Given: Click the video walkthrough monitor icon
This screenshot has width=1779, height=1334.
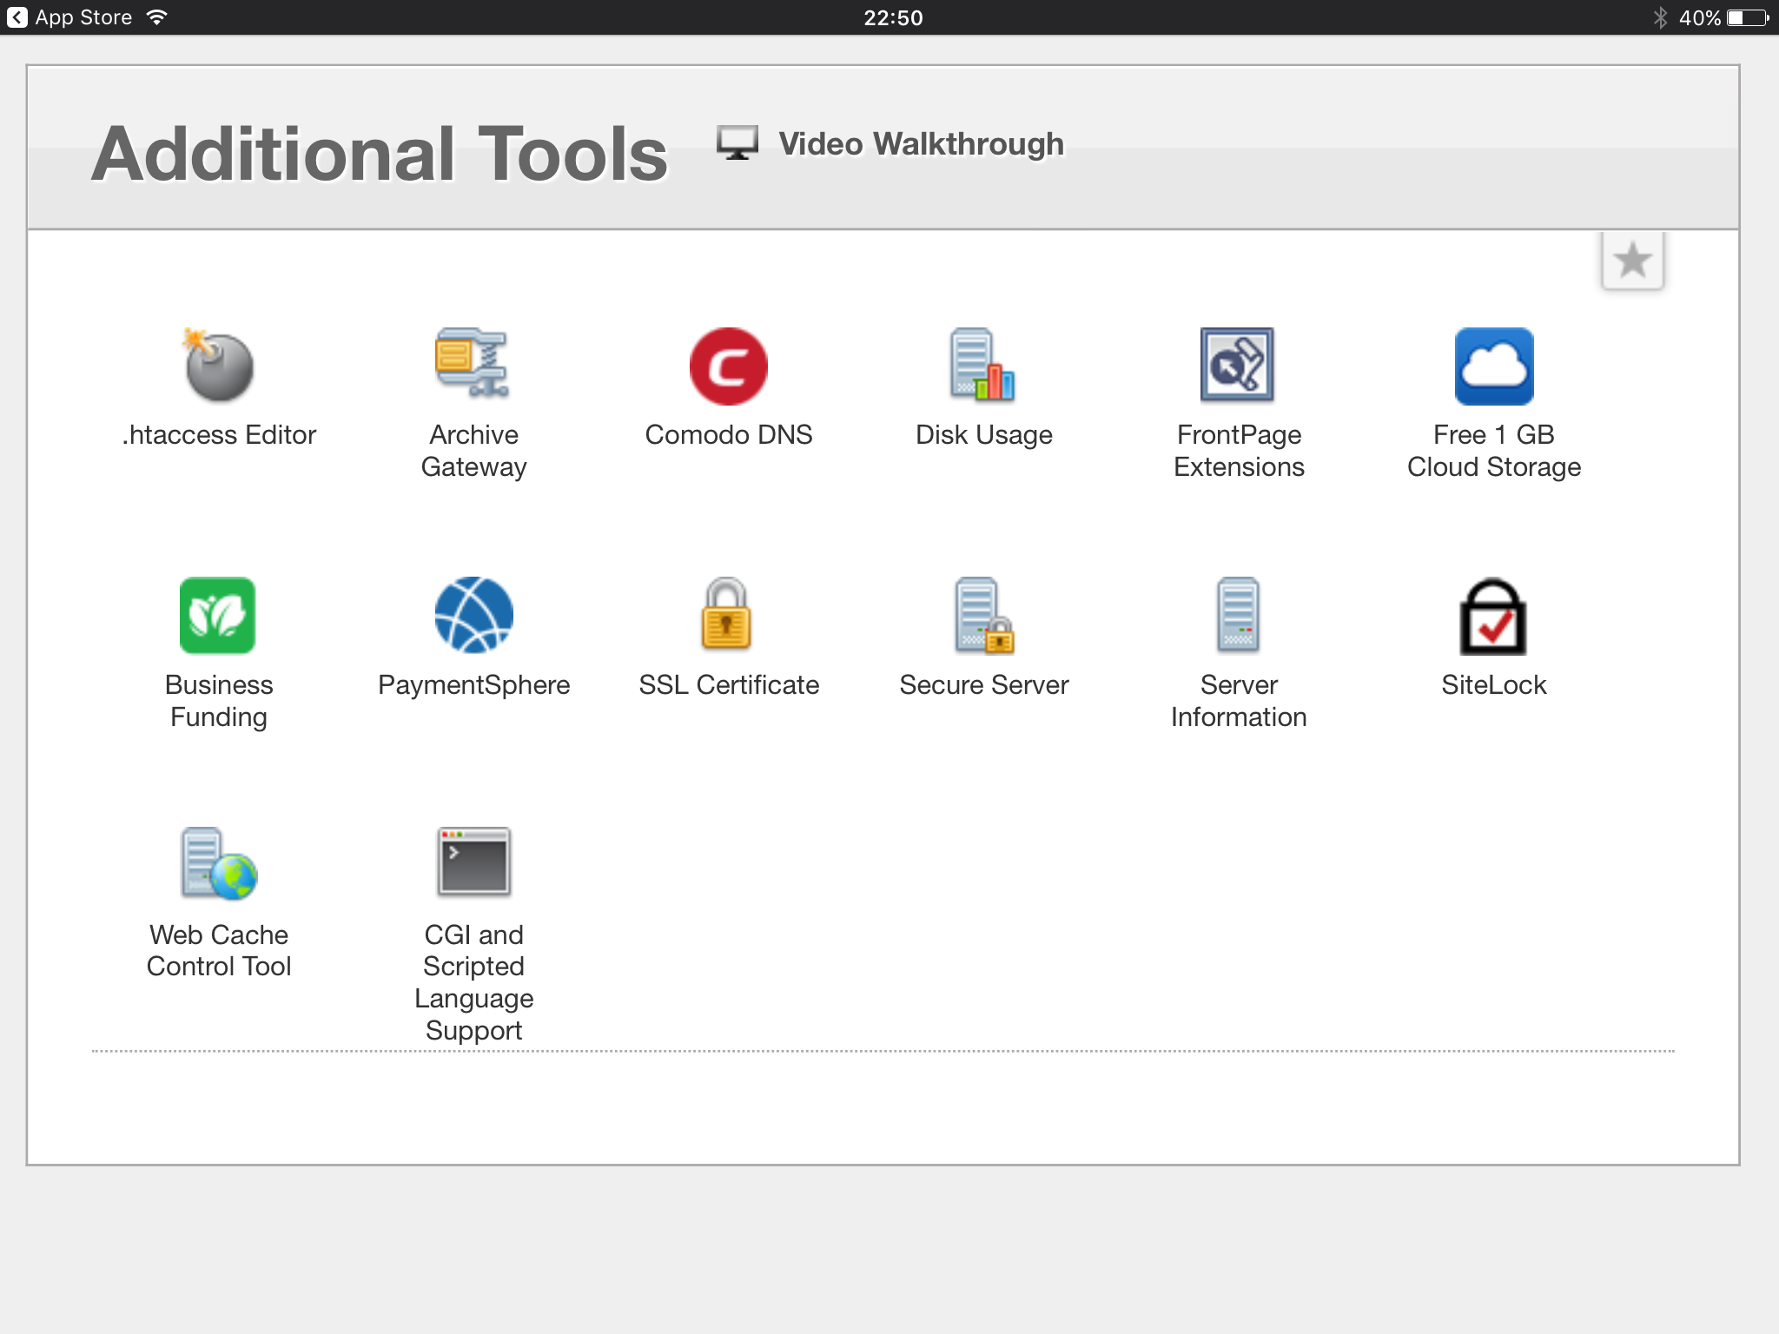Looking at the screenshot, I should (x=737, y=143).
